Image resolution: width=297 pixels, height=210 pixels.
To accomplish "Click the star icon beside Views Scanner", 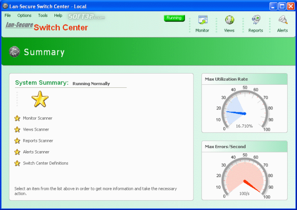I will coord(17,129).
